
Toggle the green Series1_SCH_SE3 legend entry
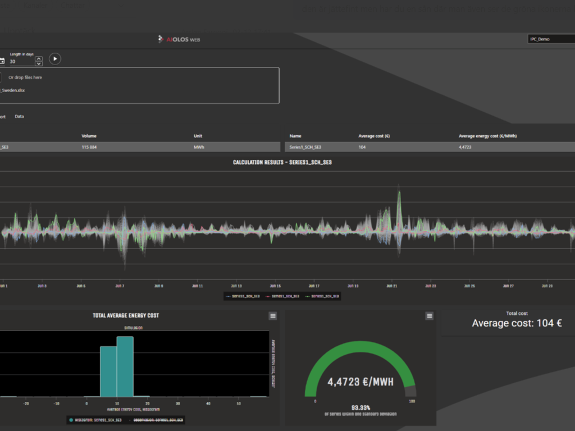point(323,296)
